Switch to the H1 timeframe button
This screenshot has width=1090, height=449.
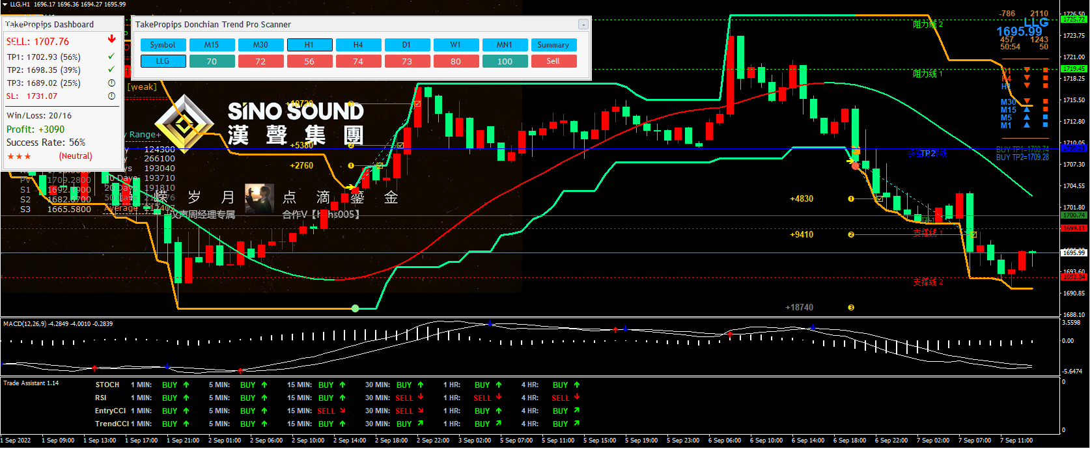[309, 45]
